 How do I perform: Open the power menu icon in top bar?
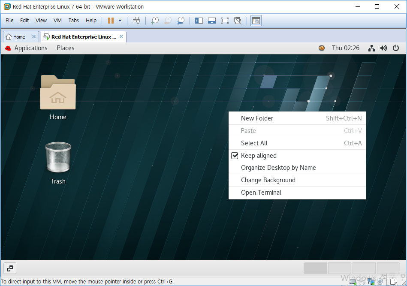(395, 48)
